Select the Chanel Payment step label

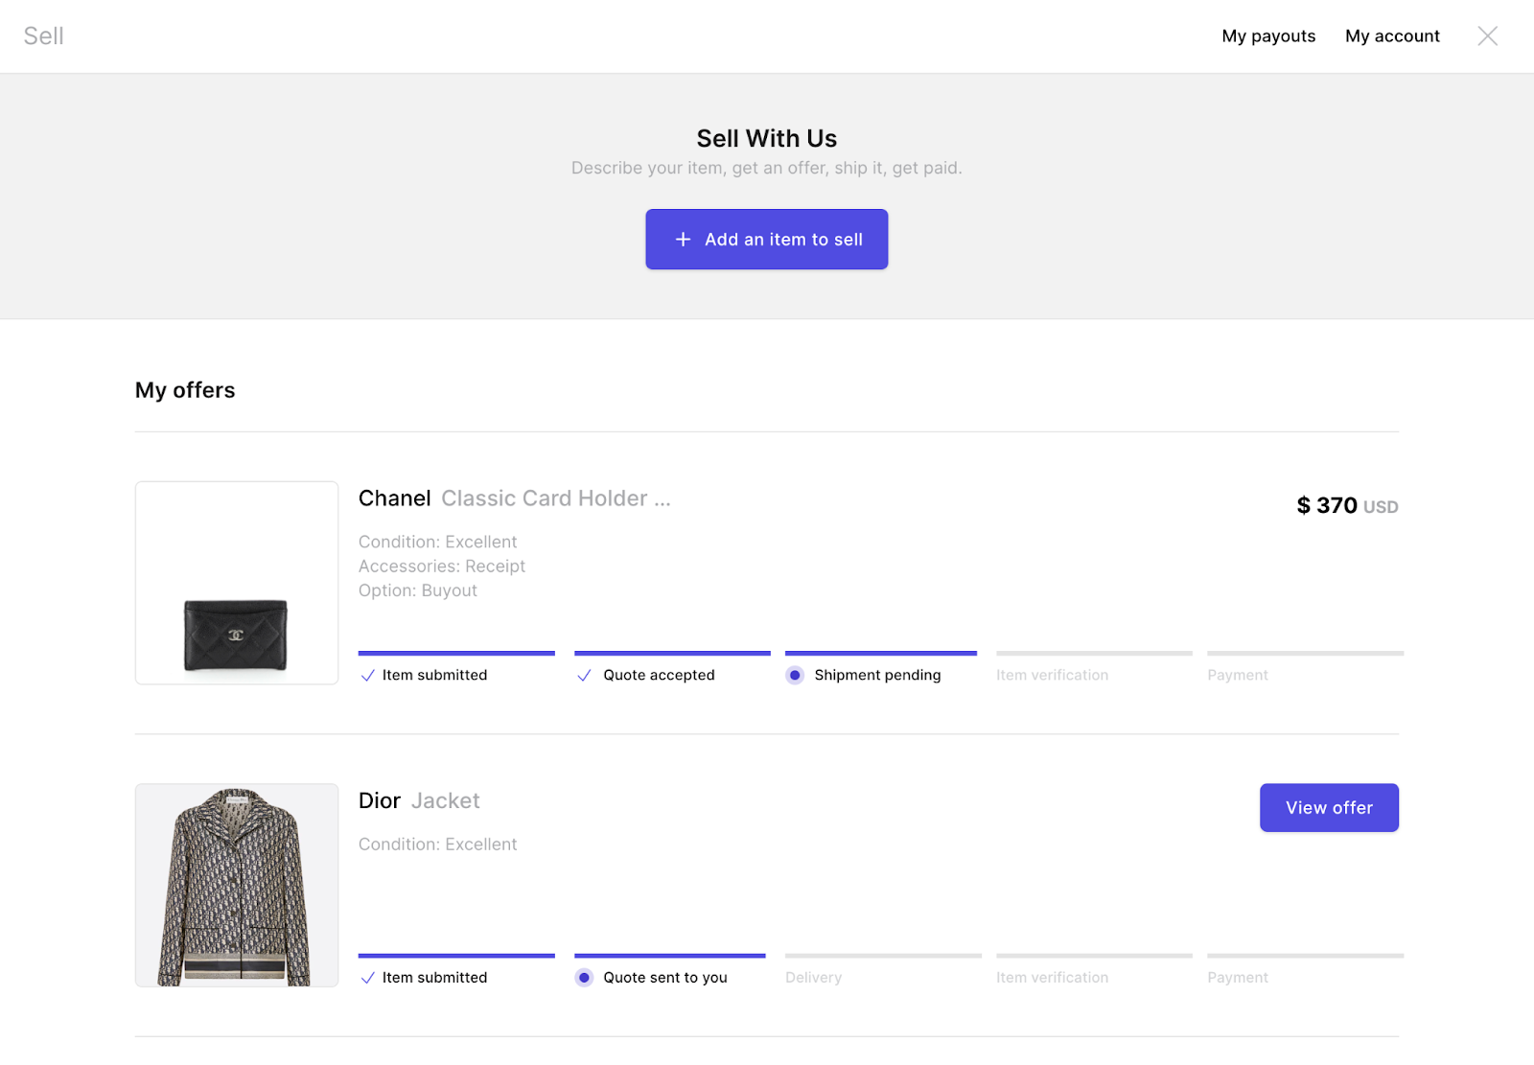[1238, 676]
